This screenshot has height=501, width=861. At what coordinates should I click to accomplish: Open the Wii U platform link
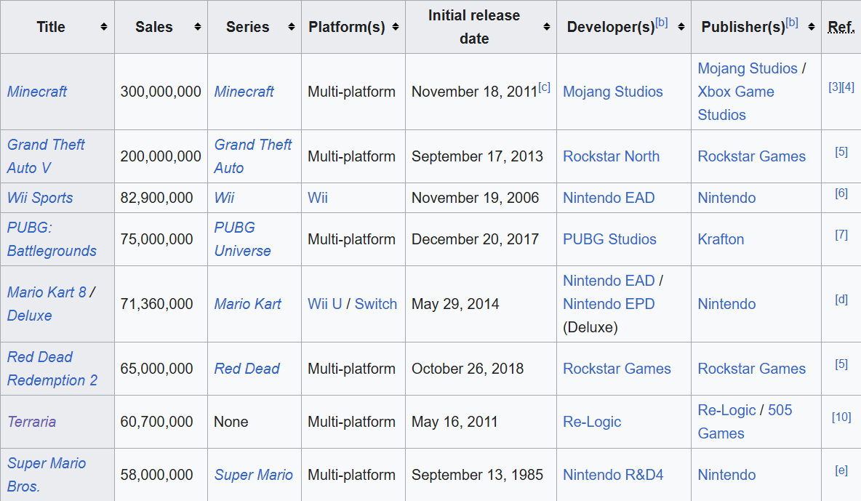point(324,305)
